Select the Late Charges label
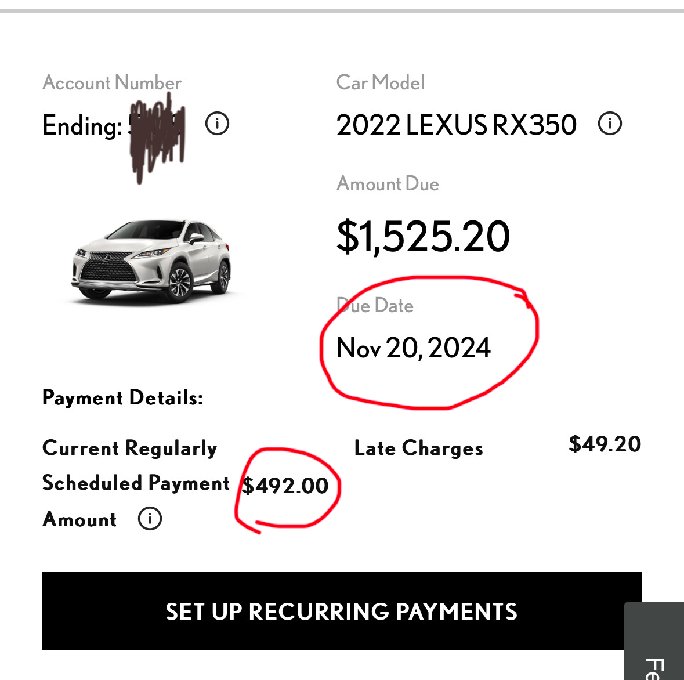Screen dimensions: 684x680 [x=418, y=448]
